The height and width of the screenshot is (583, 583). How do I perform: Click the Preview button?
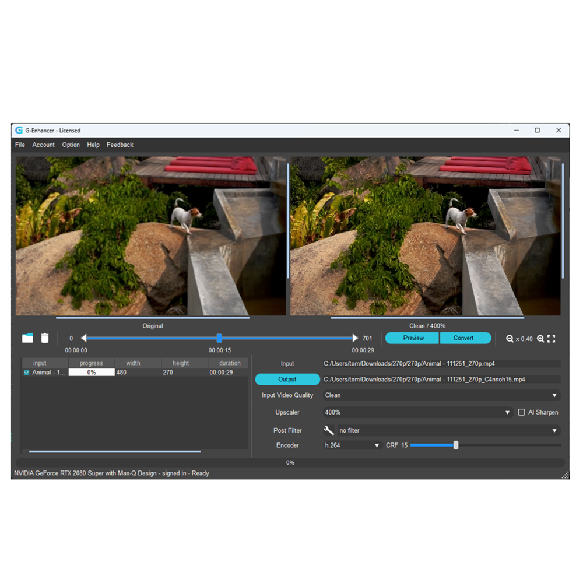412,338
